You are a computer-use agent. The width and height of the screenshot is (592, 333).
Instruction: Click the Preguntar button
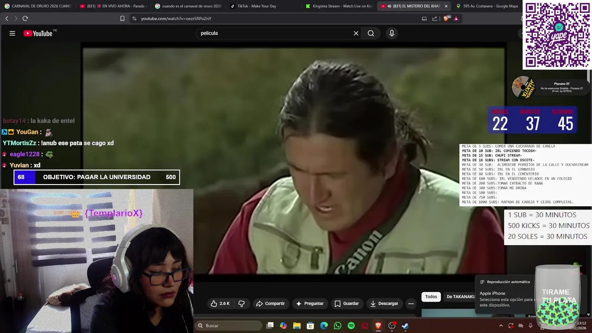click(309, 303)
